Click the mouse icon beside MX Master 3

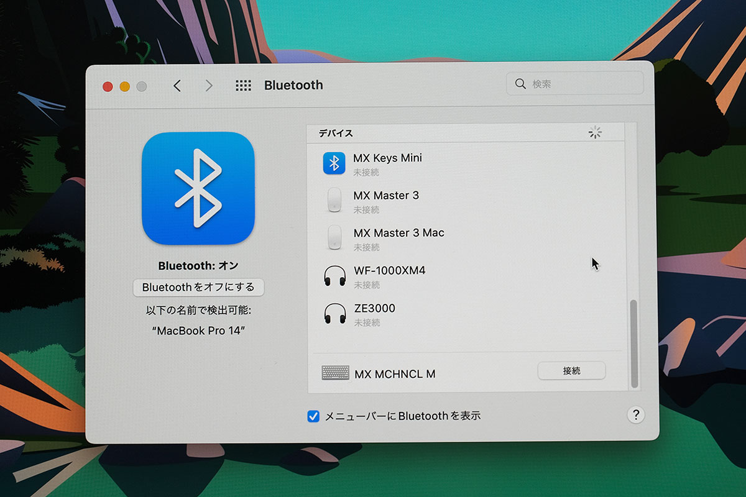click(x=334, y=201)
